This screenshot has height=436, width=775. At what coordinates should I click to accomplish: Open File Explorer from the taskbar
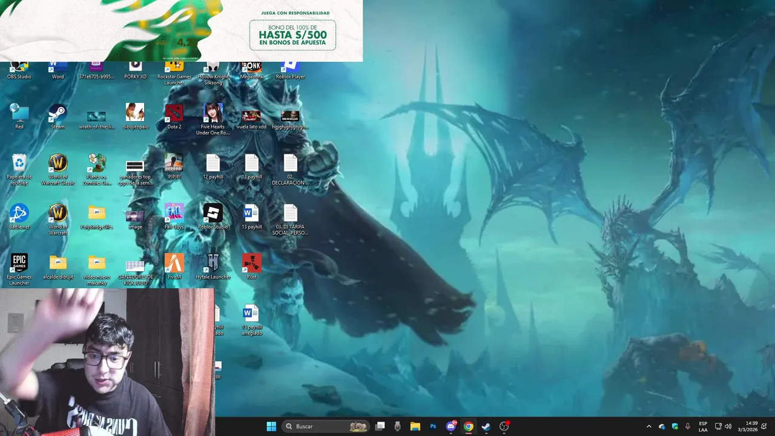[415, 426]
